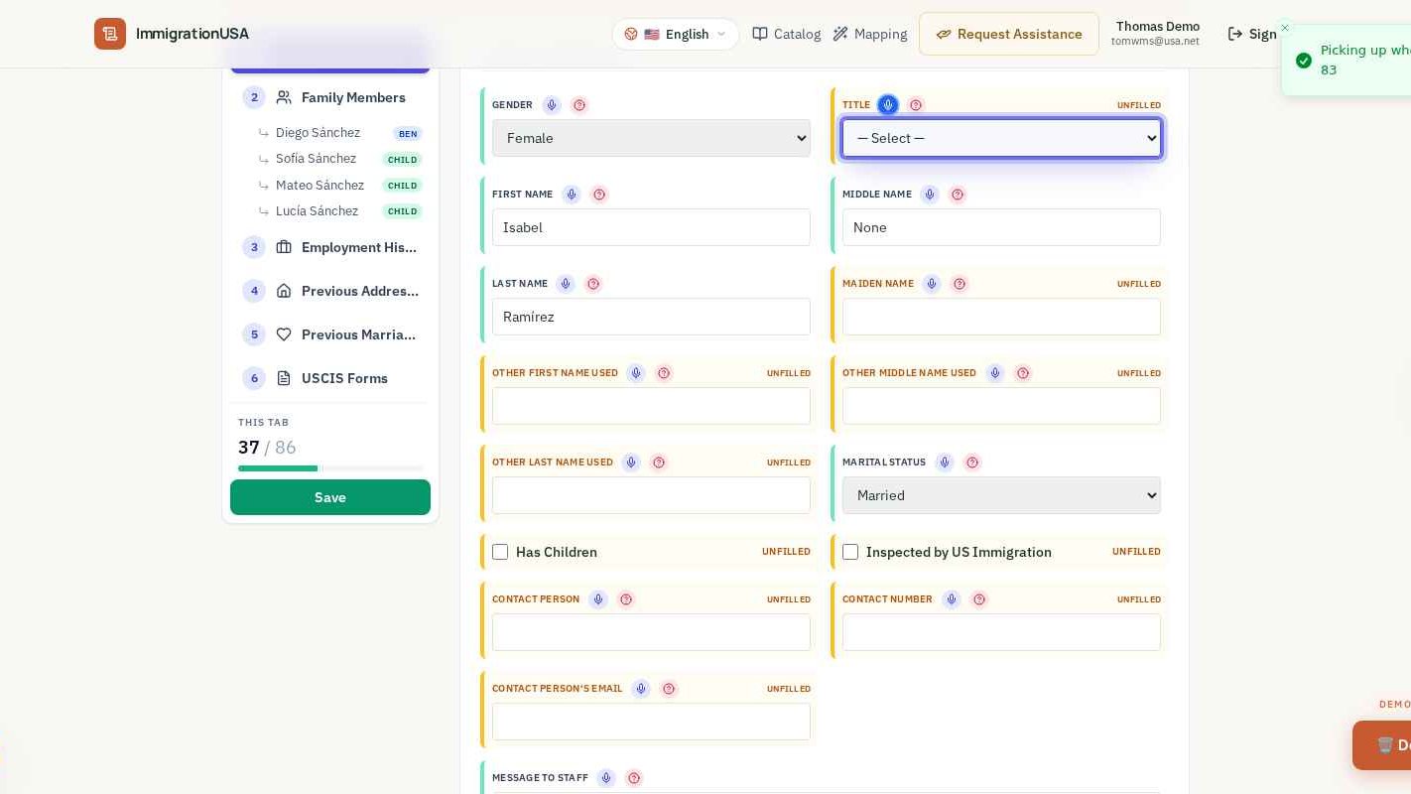Click microphone icon for Other Last Name Used
The width and height of the screenshot is (1411, 794).
pyautogui.click(x=631, y=463)
